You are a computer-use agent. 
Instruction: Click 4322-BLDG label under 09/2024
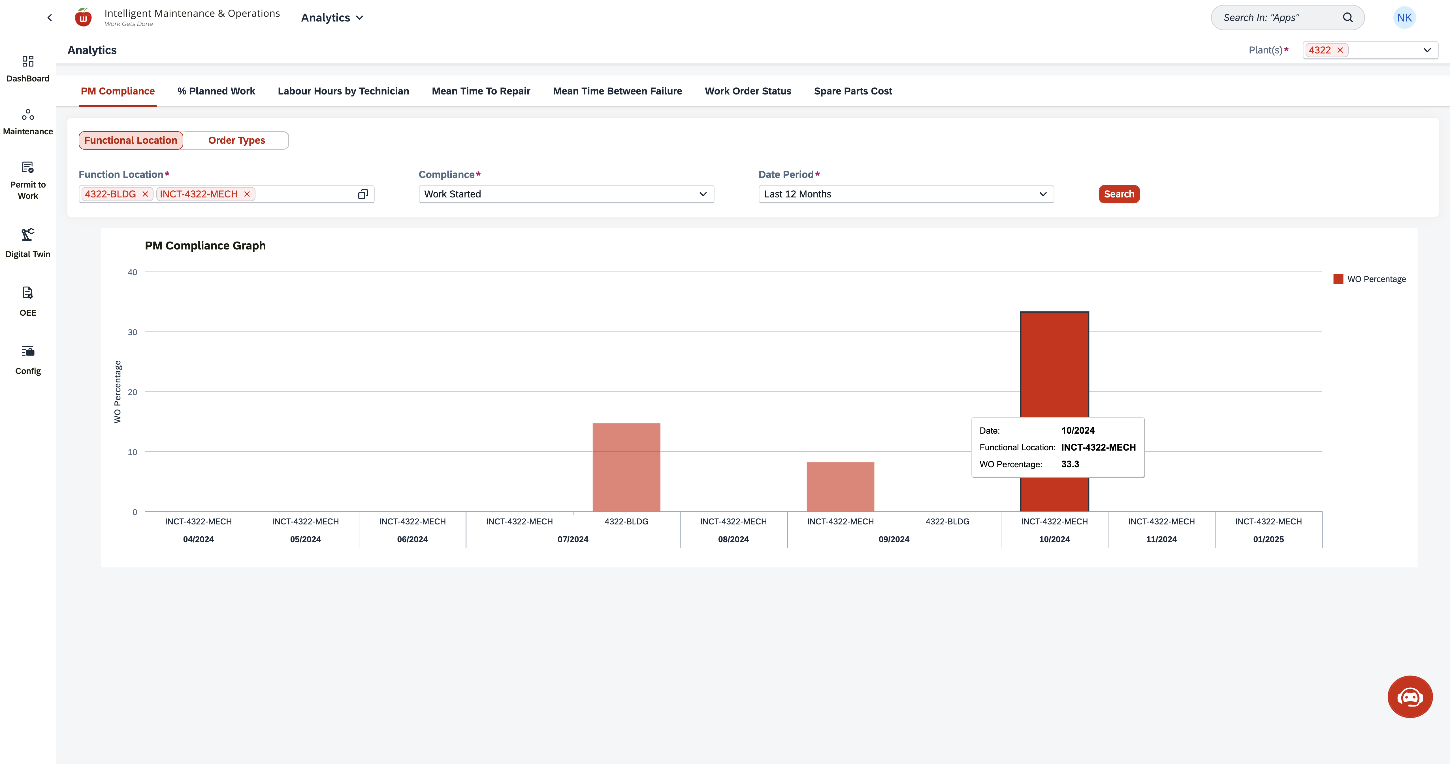pos(947,521)
